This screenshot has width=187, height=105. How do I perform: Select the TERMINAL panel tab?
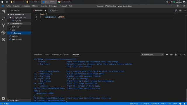[76, 55]
